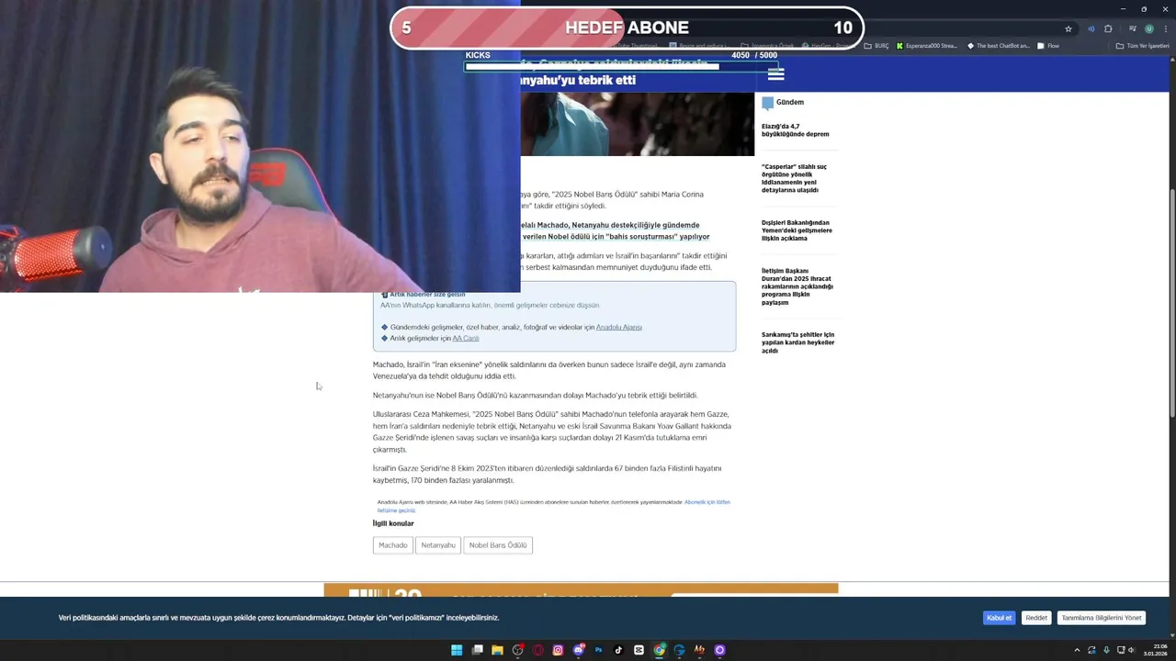Show hidden system tray icons
Viewport: 1176px width, 661px height.
coord(1077,650)
